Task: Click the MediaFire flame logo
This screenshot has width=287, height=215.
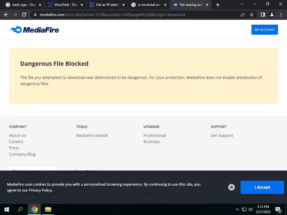Action: tap(34, 30)
